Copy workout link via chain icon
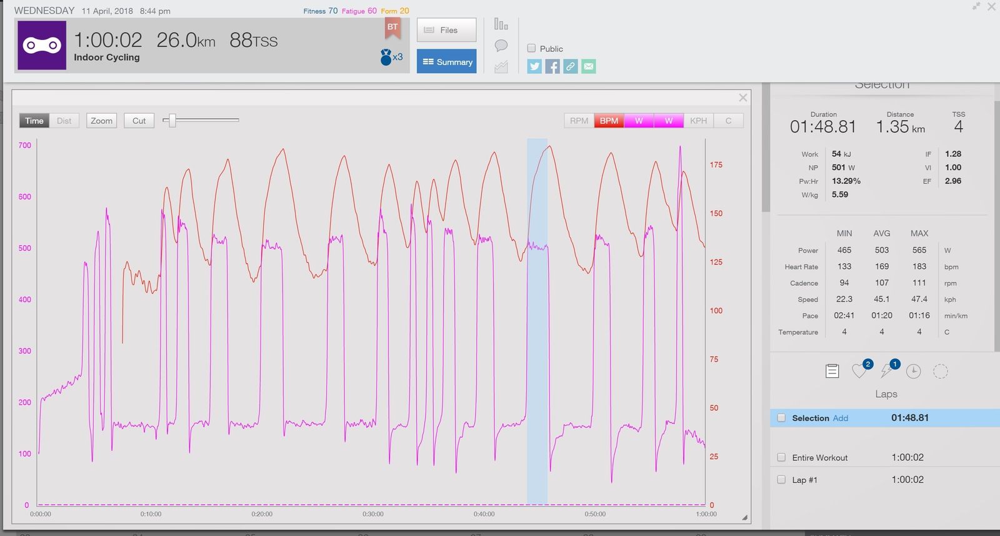The image size is (1000, 536). tap(571, 66)
